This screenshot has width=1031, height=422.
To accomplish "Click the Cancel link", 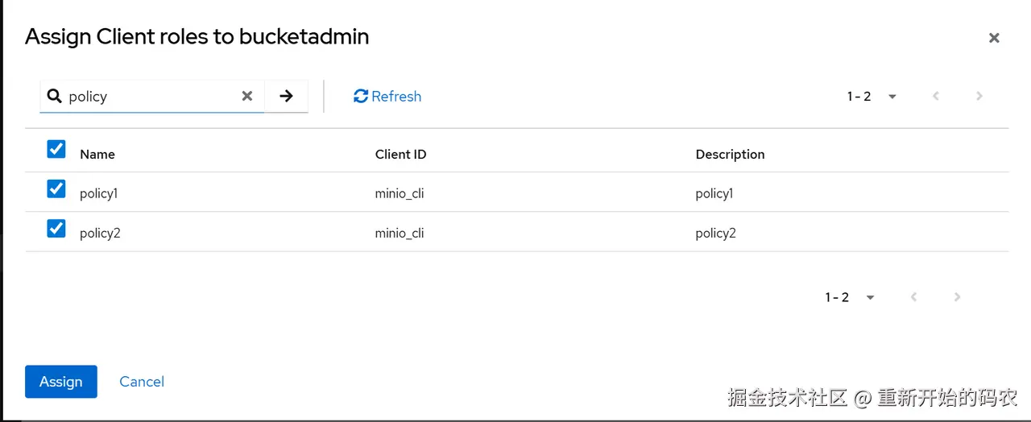I will click(x=142, y=382).
